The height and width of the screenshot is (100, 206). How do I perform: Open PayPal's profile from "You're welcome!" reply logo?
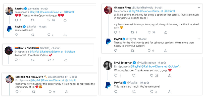(x=9, y=28)
